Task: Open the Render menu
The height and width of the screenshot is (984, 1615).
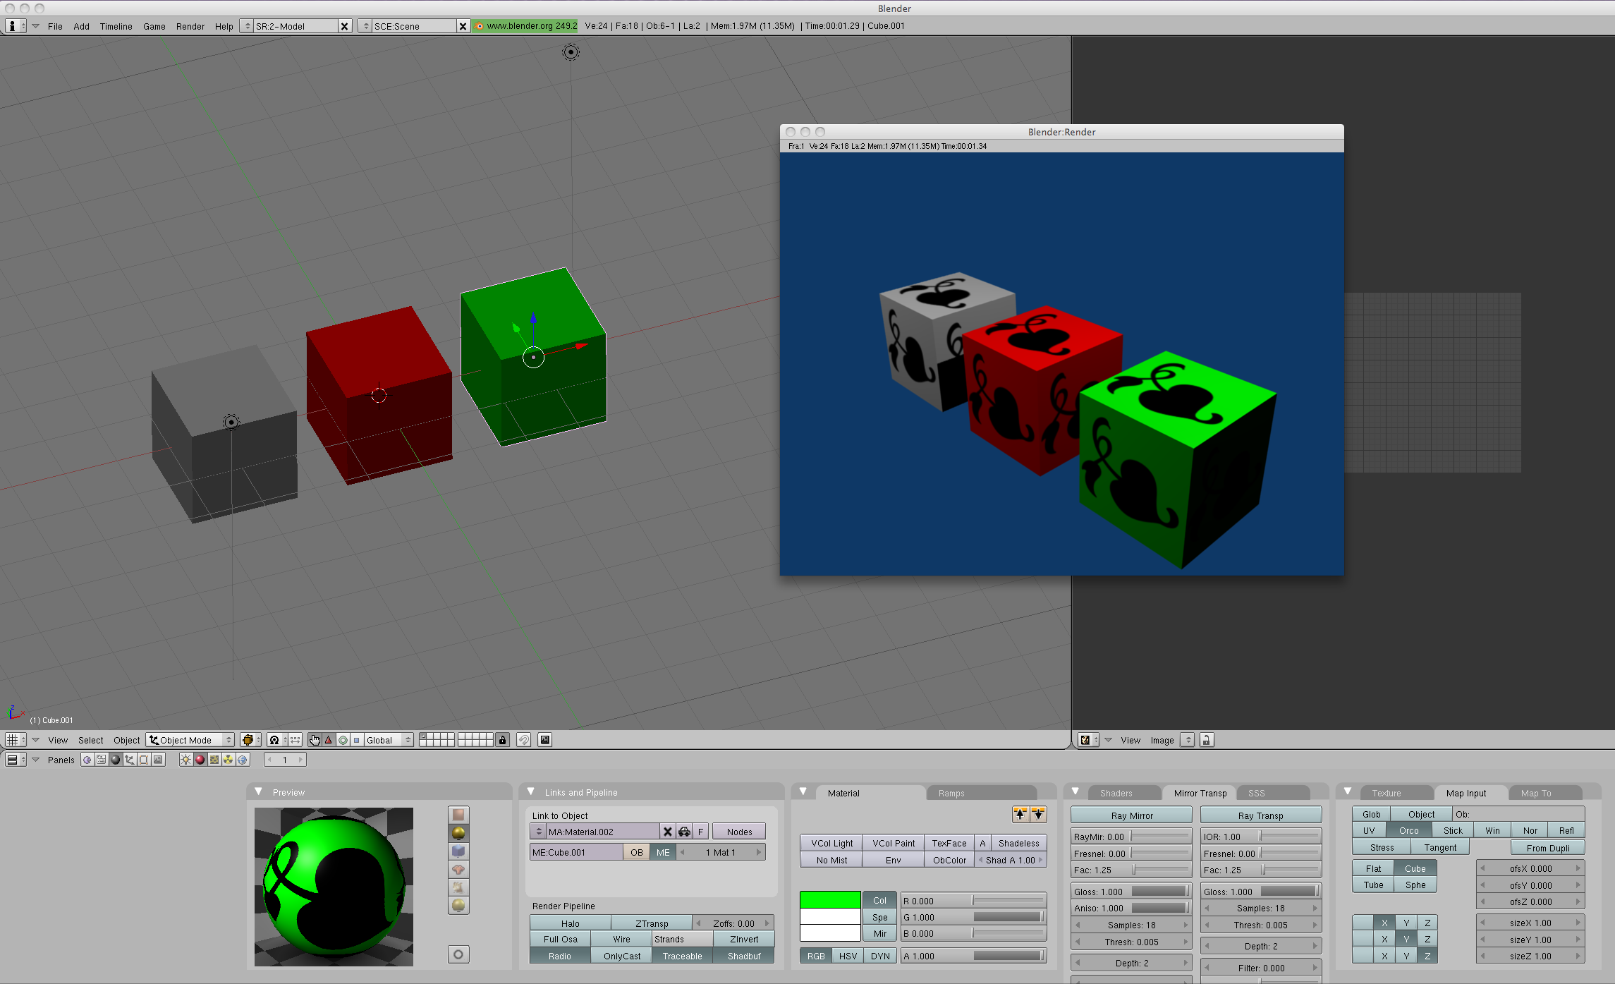Action: 190,26
